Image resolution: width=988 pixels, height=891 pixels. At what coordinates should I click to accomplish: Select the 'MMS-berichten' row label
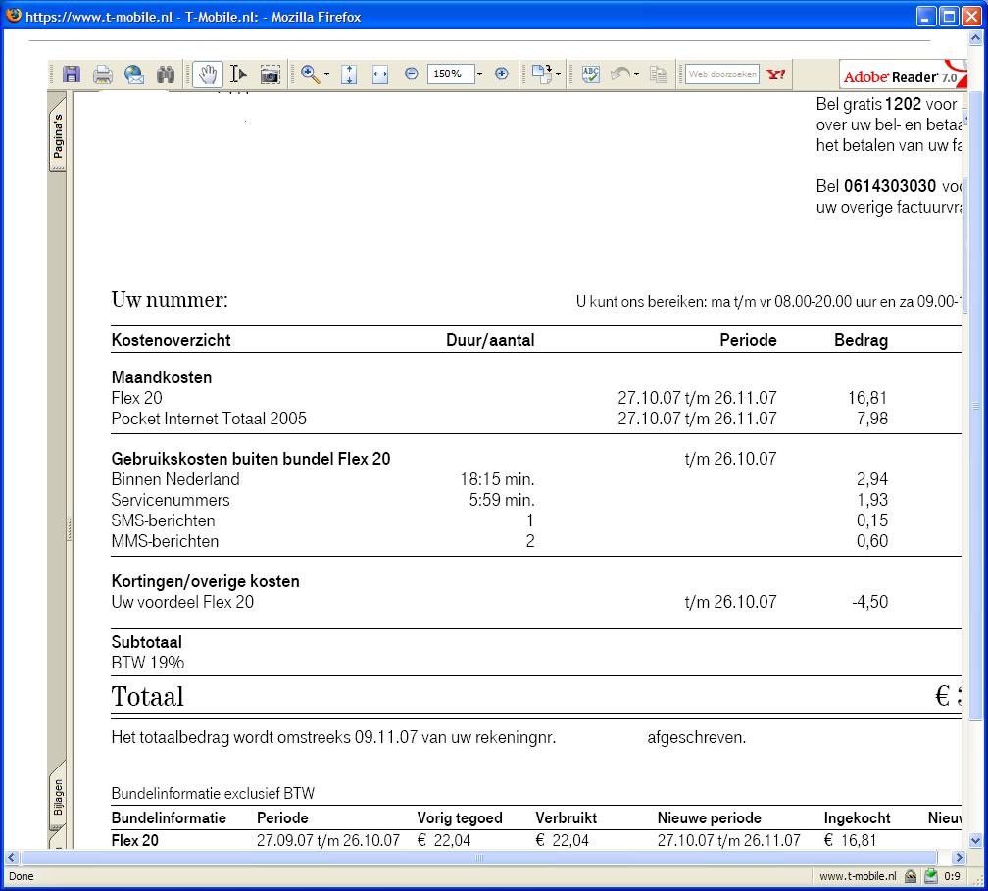pos(165,541)
